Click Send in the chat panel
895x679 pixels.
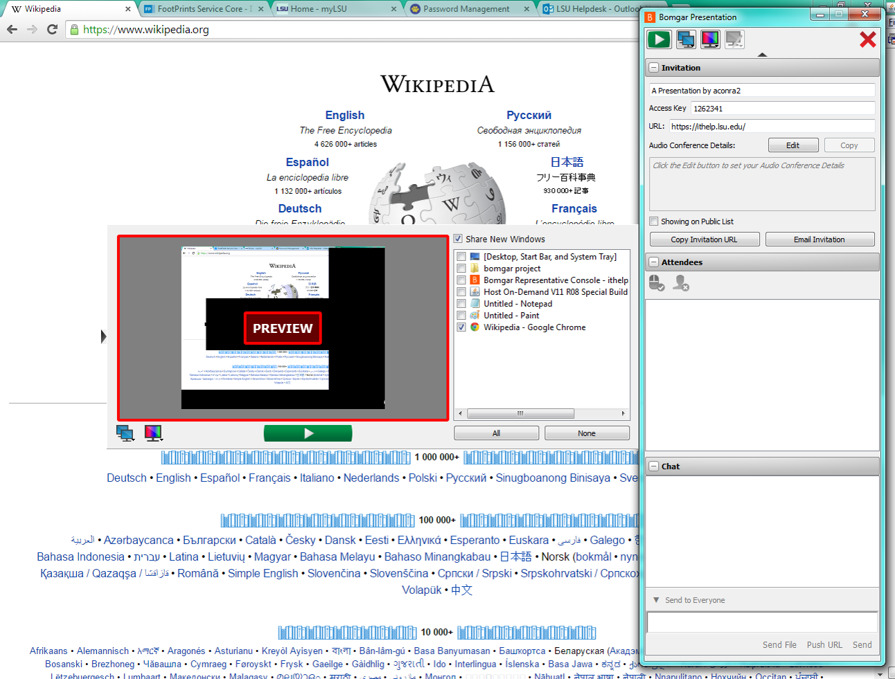[x=862, y=644]
